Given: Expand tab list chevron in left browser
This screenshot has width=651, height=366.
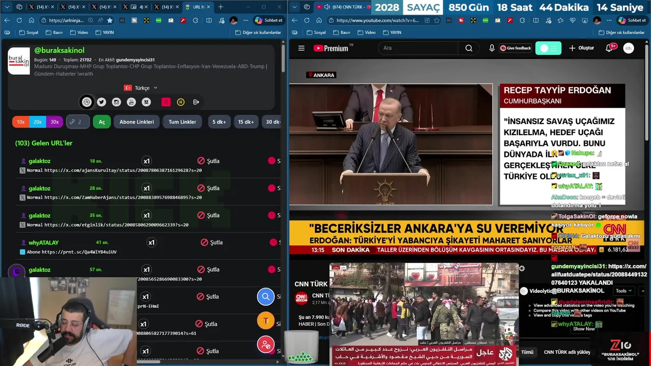Looking at the screenshot, I should 7,7.
